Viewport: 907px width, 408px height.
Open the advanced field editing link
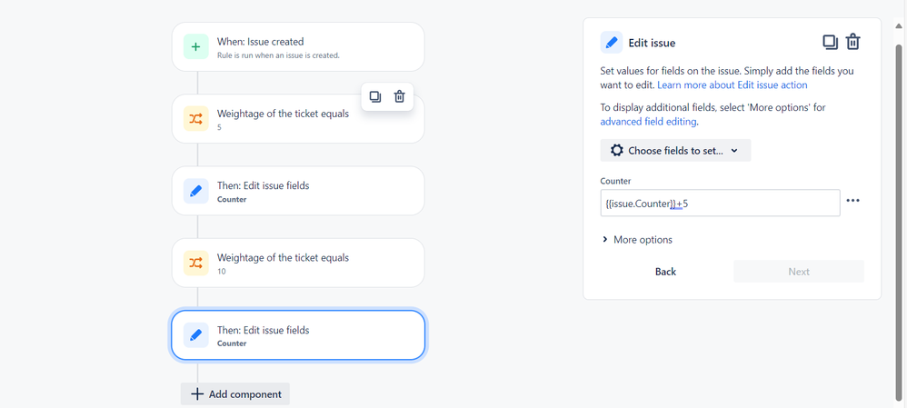pyautogui.click(x=649, y=122)
